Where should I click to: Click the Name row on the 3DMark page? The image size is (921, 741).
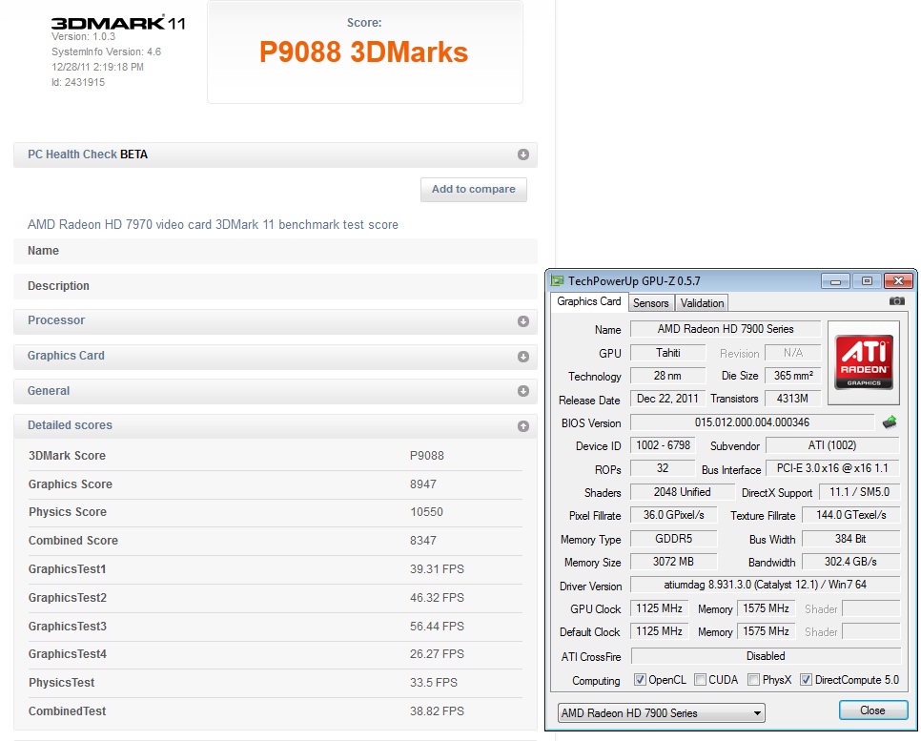click(x=275, y=251)
